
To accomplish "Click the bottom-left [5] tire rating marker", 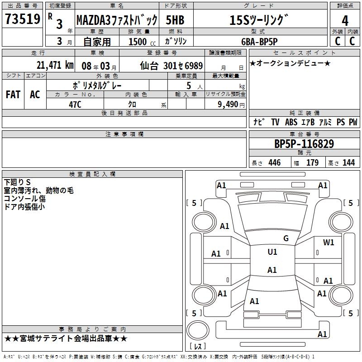I will (194, 313).
